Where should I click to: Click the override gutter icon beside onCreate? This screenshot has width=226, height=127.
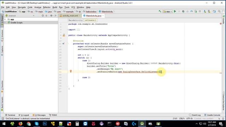[x=64, y=44]
